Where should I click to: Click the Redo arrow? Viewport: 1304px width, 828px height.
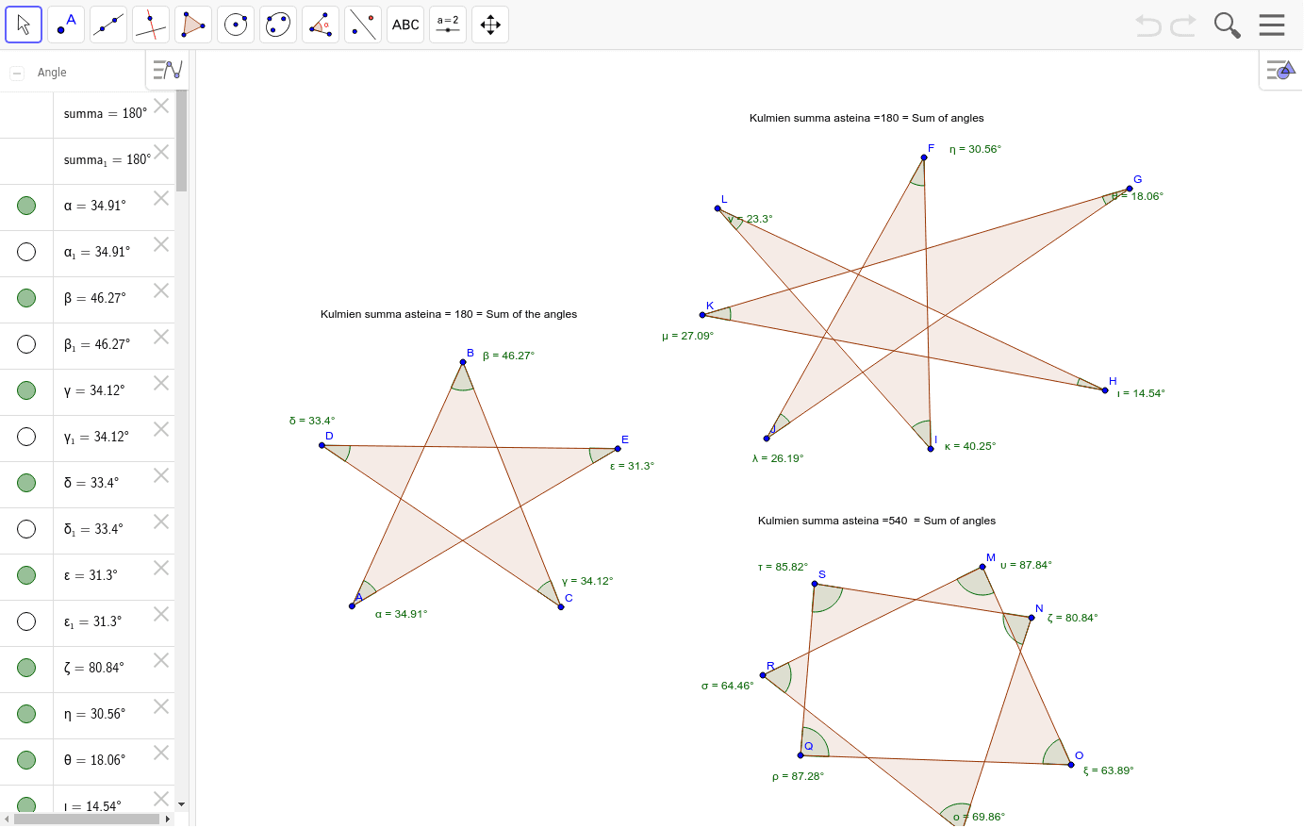point(1183,25)
